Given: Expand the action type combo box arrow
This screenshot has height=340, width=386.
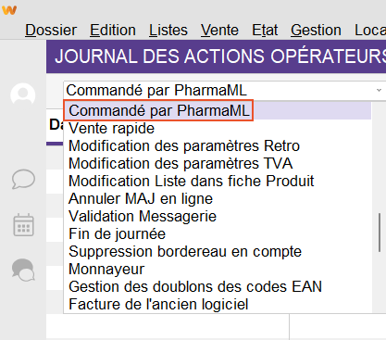Looking at the screenshot, I should pos(379,90).
